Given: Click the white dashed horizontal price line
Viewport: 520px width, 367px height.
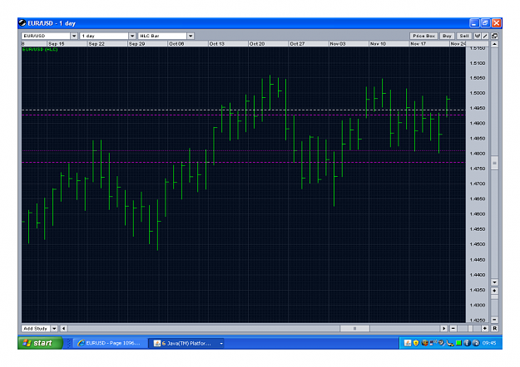Looking at the screenshot, I should click(244, 110).
